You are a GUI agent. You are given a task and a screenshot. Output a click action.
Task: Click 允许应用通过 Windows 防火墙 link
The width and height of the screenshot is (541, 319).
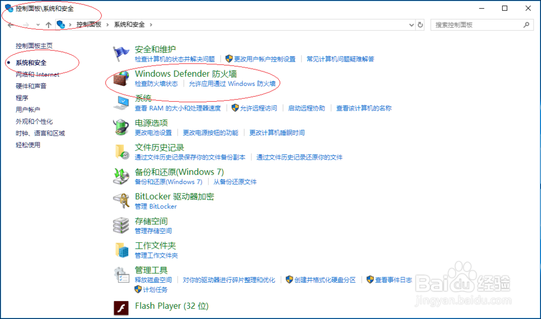(232, 83)
